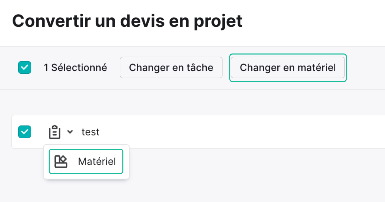Uncheck the test row checkbox
The width and height of the screenshot is (385, 202).
(x=25, y=132)
